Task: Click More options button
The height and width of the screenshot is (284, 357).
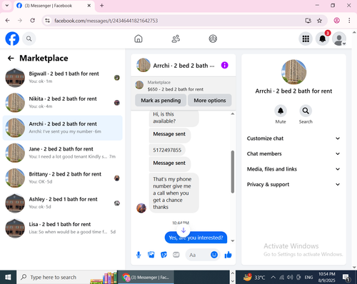Action: pos(210,101)
